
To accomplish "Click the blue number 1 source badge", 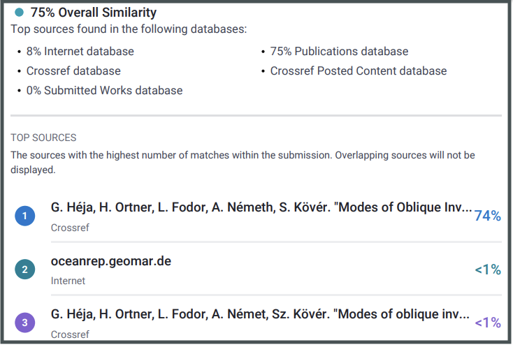I will coord(25,216).
